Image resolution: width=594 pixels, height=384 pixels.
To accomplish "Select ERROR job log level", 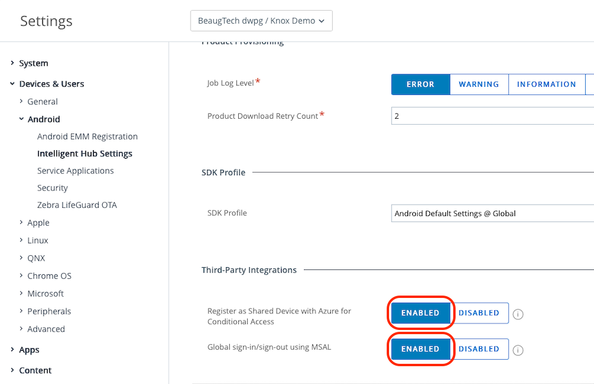I will pos(421,84).
